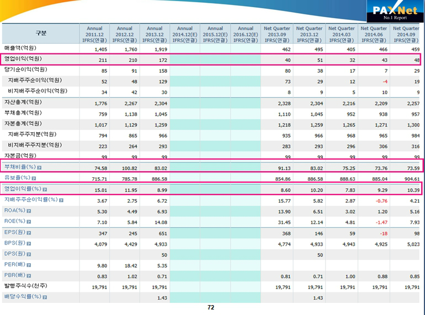Open the question mark icon beside PBR(배)
The width and height of the screenshot is (425, 315).
click(x=29, y=275)
